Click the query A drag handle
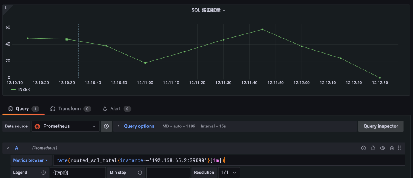The image size is (413, 178). pyautogui.click(x=399, y=148)
